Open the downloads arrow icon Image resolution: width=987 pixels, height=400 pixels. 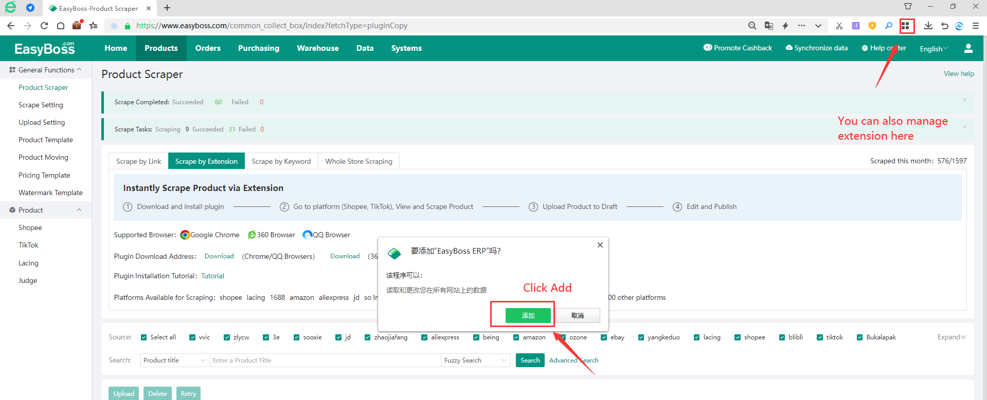[x=928, y=26]
